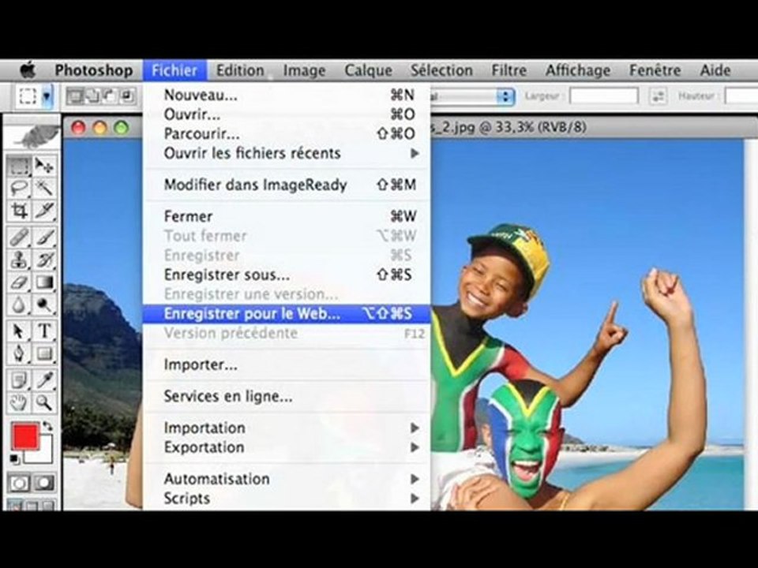
Task: Choose Modifier dans ImageReady
Action: click(x=287, y=185)
